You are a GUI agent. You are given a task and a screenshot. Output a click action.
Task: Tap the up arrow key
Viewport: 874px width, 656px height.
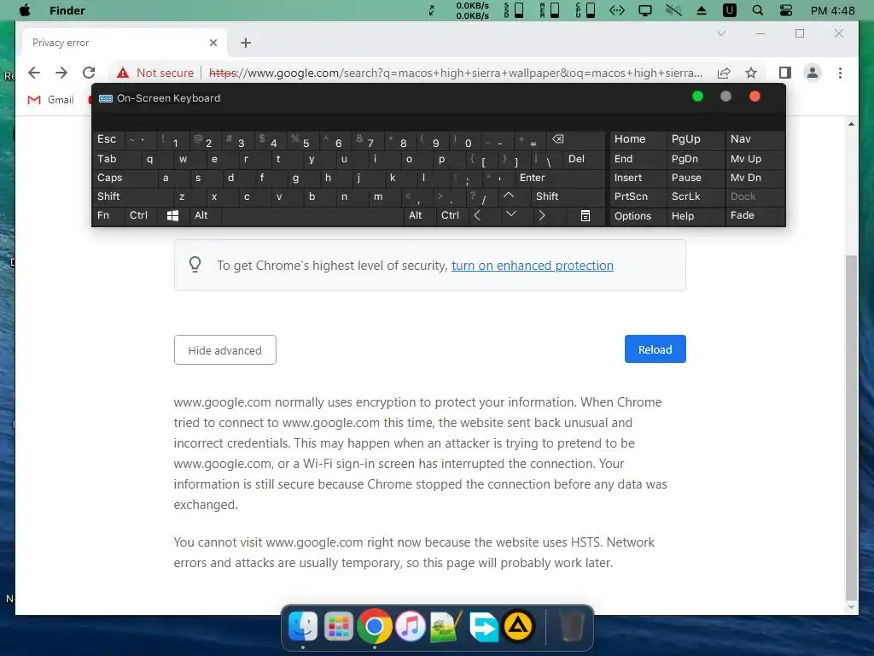509,196
